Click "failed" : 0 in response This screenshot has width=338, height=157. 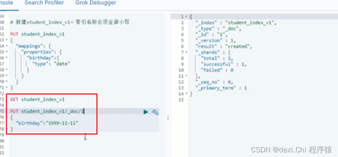tap(217, 70)
